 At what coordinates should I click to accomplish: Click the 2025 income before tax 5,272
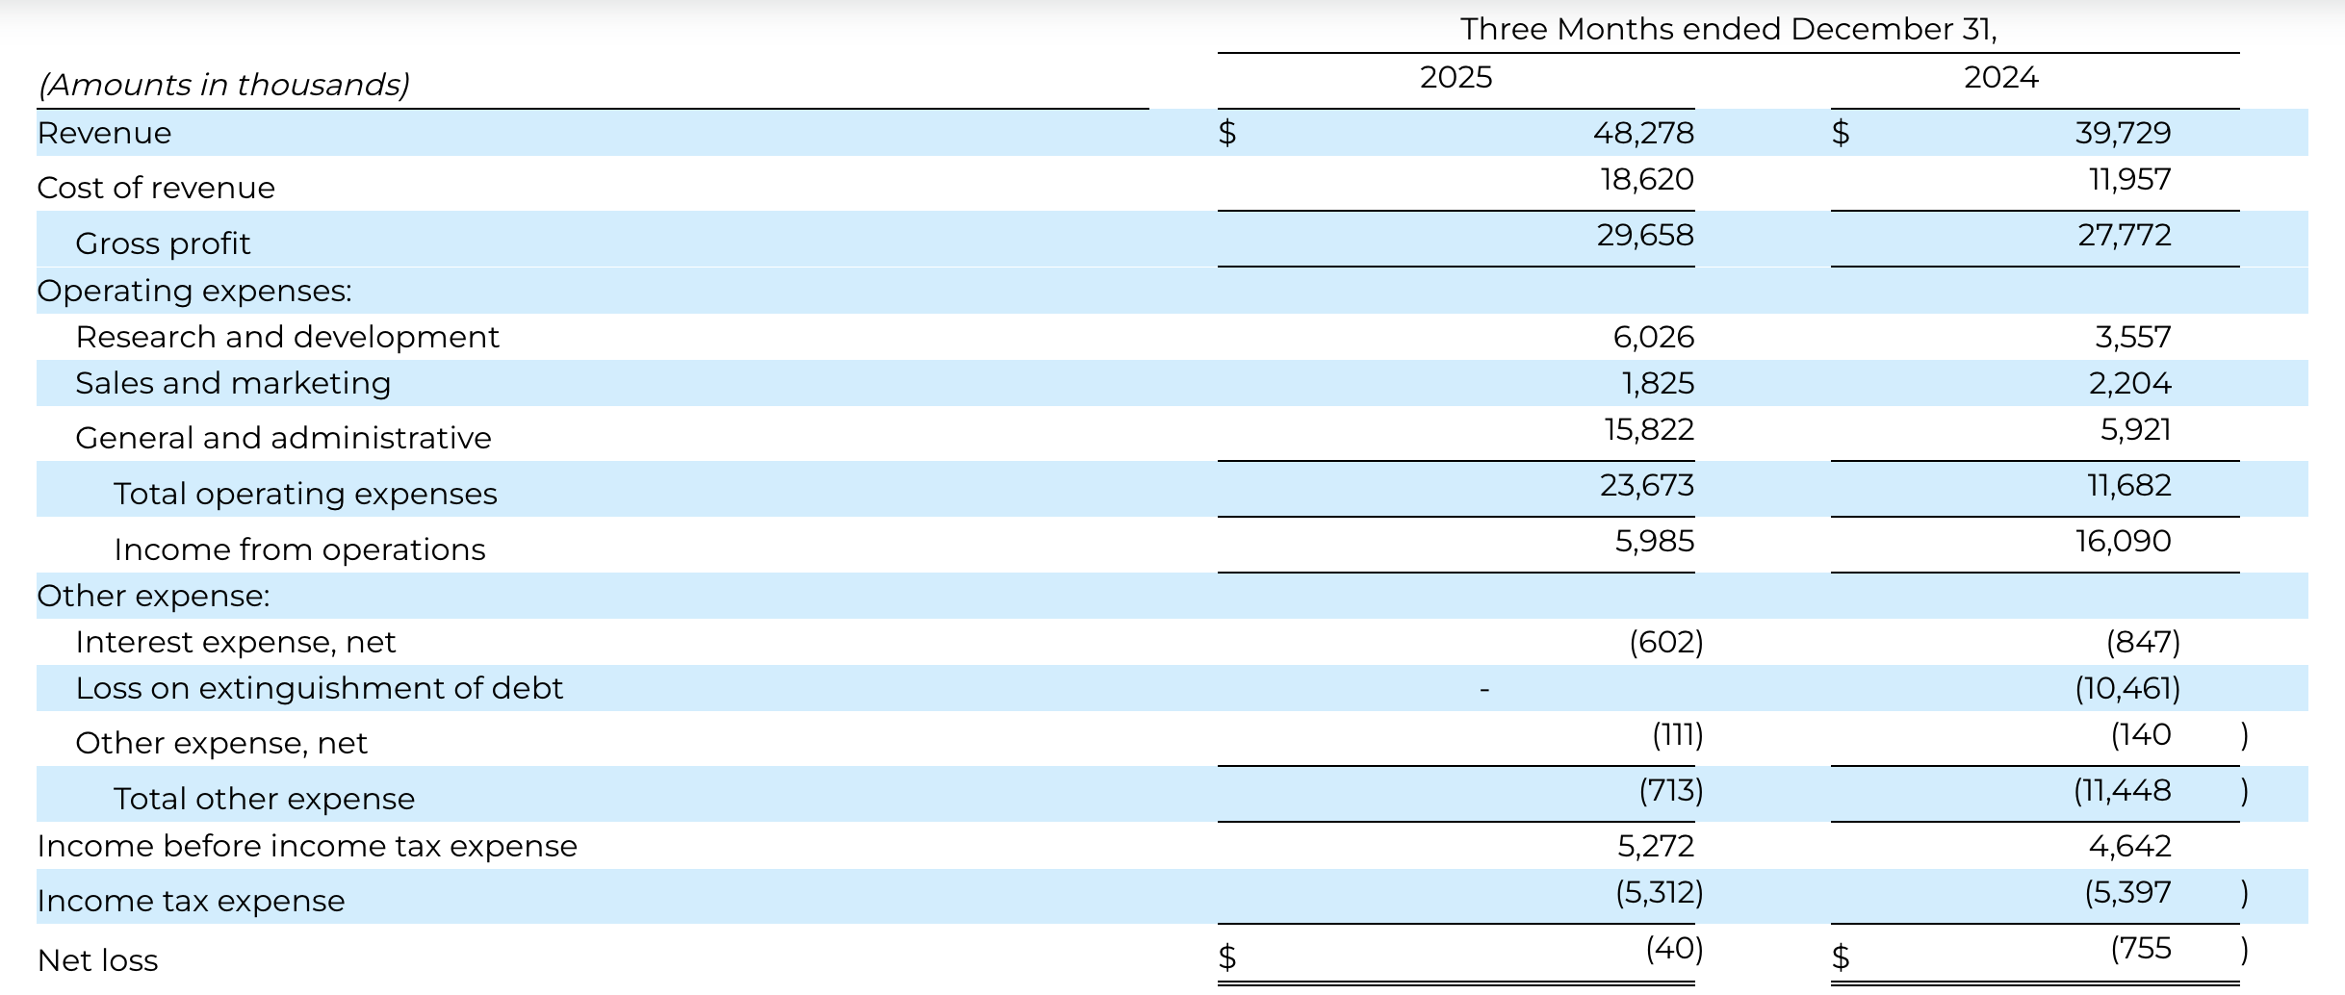(1655, 846)
